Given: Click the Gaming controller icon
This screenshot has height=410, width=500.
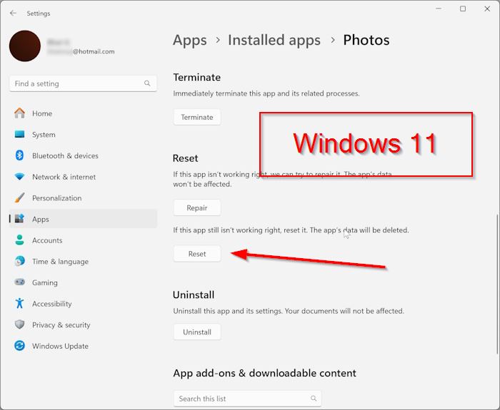Looking at the screenshot, I should point(19,282).
